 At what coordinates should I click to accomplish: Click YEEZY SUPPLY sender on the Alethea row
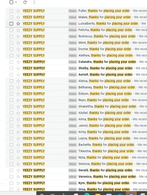point(34,55)
